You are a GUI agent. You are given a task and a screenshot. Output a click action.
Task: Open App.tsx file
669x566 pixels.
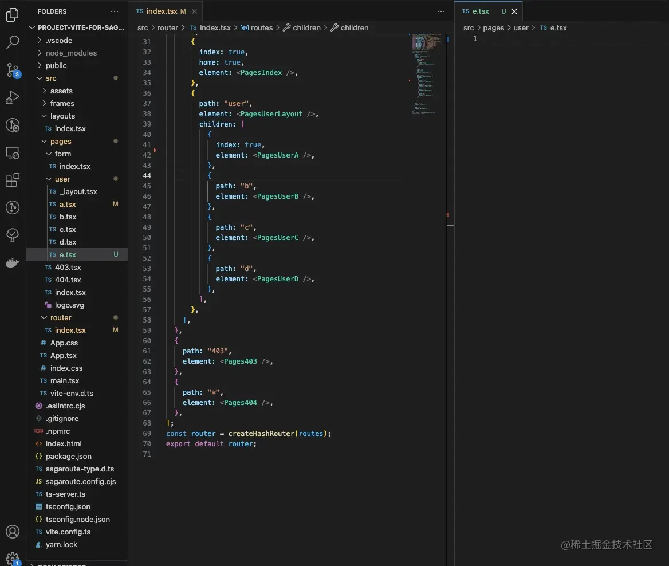click(78, 355)
